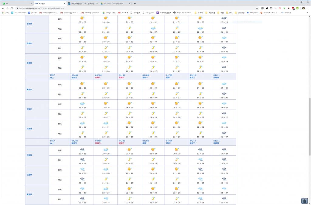Click 屏東縣 daytime cloudy icon for 04/06
This screenshot has width=311, height=205.
106,123
